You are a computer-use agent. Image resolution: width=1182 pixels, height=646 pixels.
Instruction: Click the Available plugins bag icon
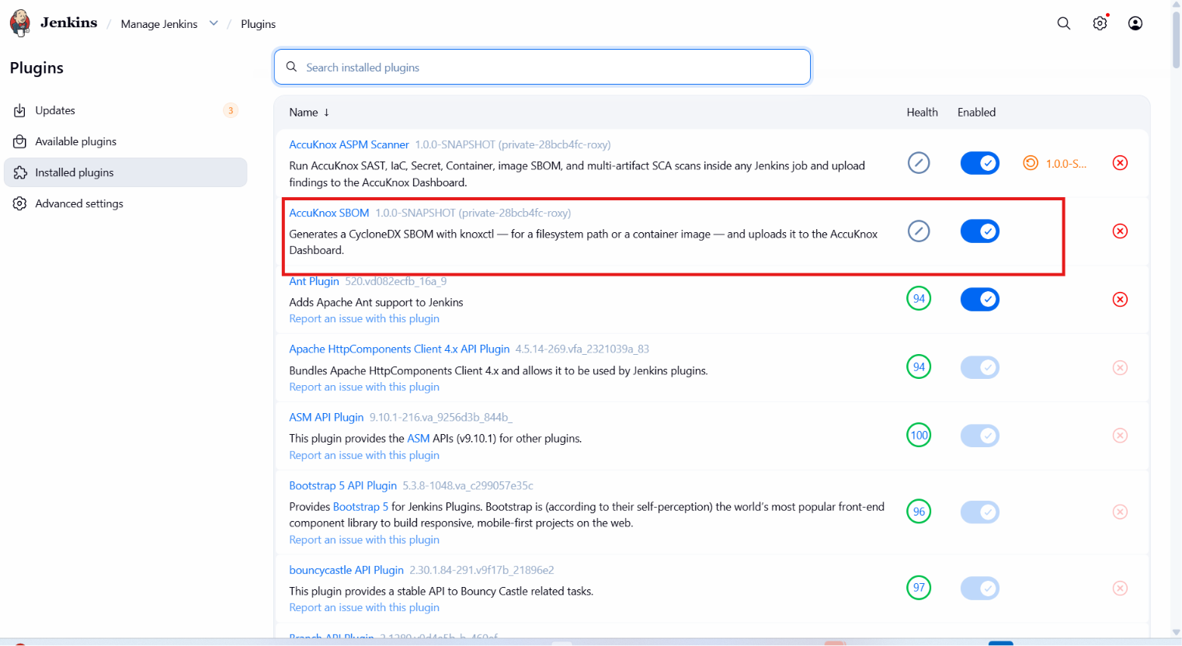pyautogui.click(x=20, y=141)
